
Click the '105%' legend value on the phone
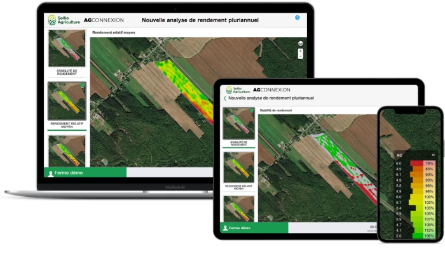(x=429, y=213)
